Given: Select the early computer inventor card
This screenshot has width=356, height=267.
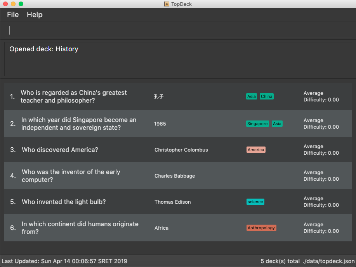Looking at the screenshot, I should point(178,176).
